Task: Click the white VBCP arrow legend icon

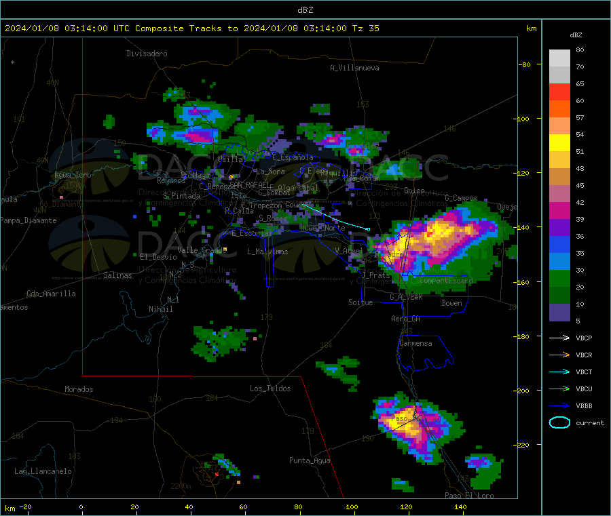Action: coord(559,338)
